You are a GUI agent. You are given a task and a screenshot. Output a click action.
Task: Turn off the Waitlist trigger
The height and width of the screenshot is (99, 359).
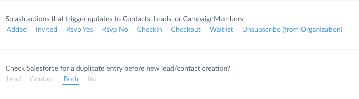[x=221, y=30]
